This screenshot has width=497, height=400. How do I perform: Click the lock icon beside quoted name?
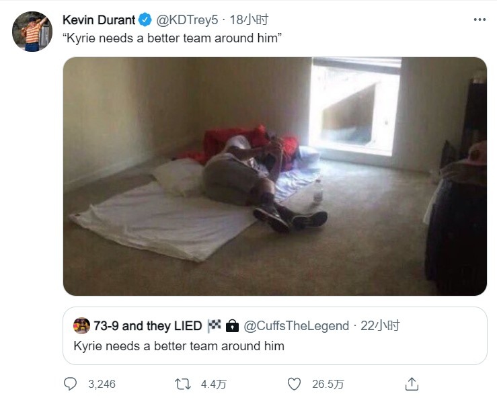coord(232,325)
